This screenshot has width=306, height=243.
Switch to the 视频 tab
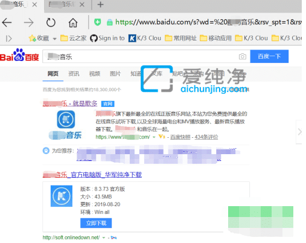coord(95,74)
